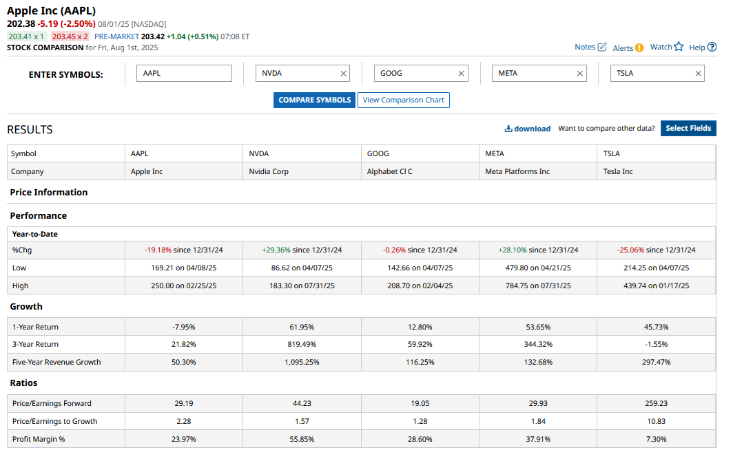Clear the GOOG symbol with its X
This screenshot has width=733, height=452.
[462, 74]
